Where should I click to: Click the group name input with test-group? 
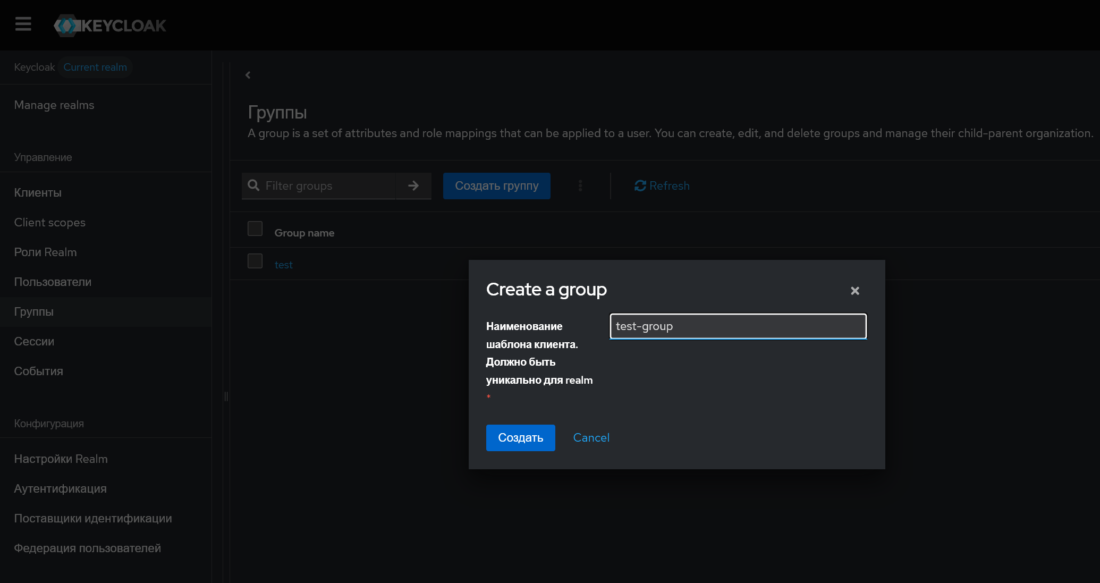[x=738, y=326]
